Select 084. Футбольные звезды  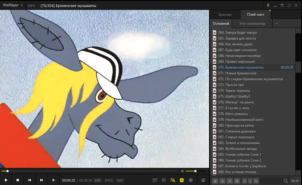click(x=253, y=149)
